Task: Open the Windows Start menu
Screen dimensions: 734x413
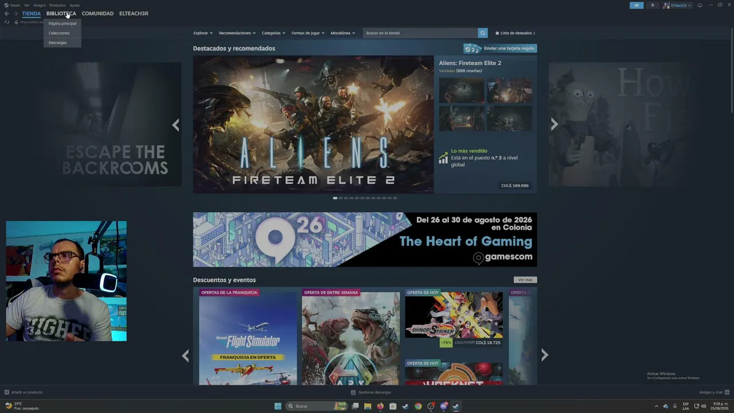Action: tap(278, 406)
